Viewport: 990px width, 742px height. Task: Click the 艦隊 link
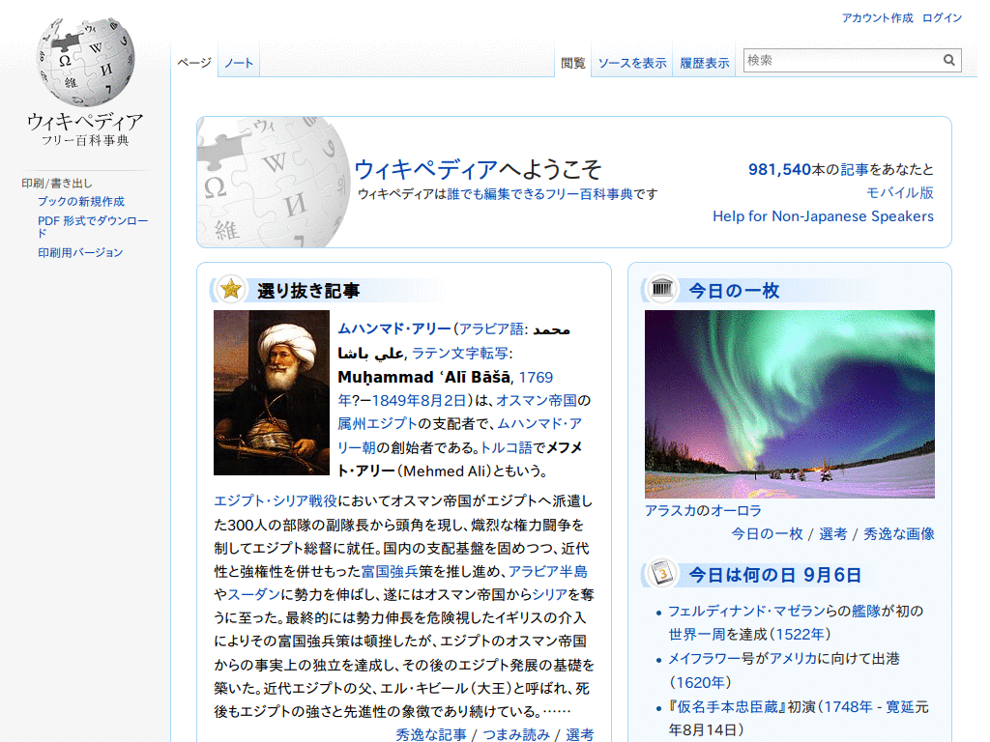coord(866,611)
